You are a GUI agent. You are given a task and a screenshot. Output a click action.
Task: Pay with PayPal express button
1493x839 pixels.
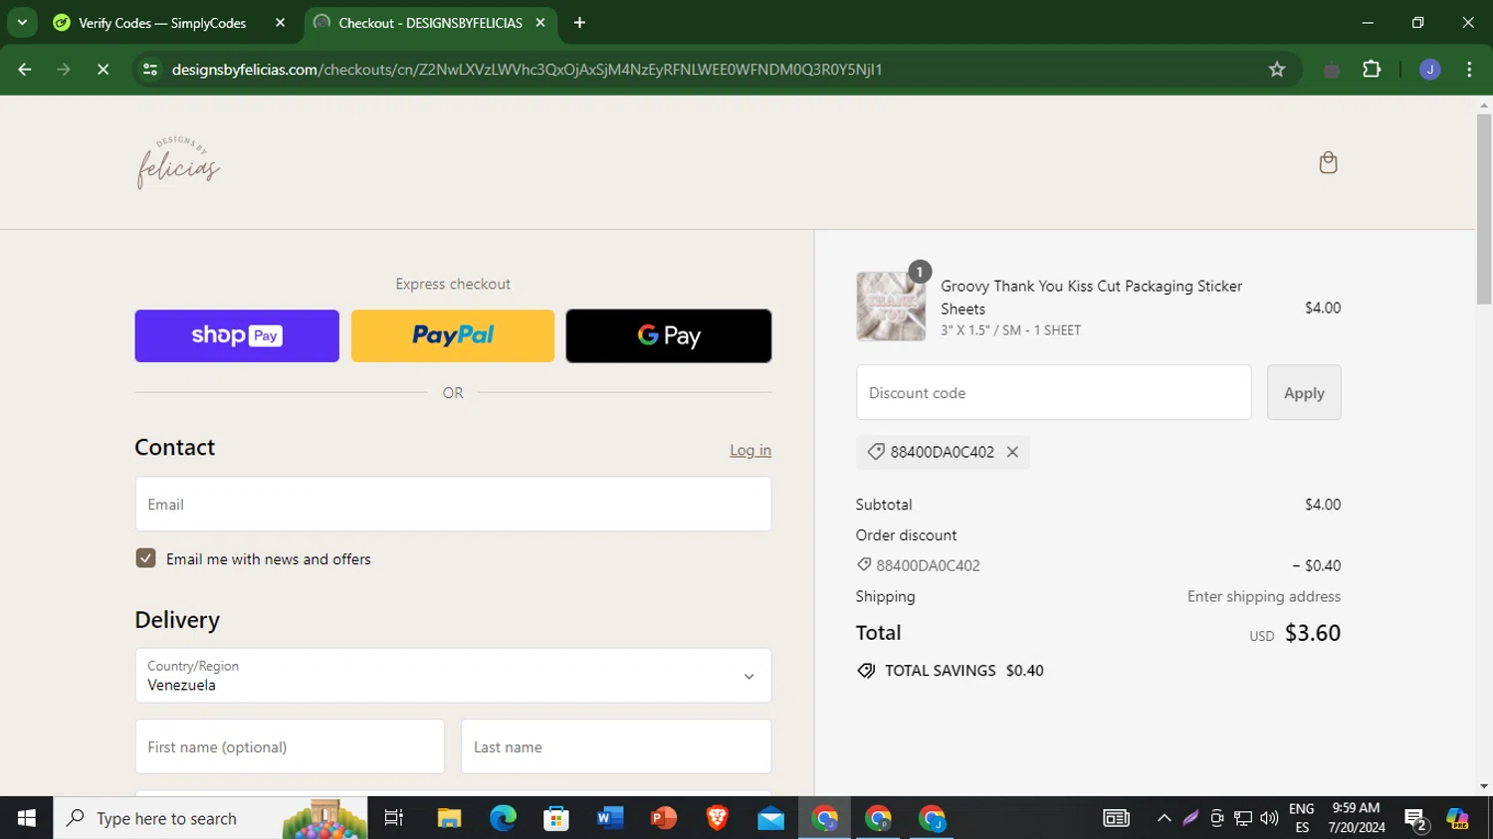tap(453, 335)
